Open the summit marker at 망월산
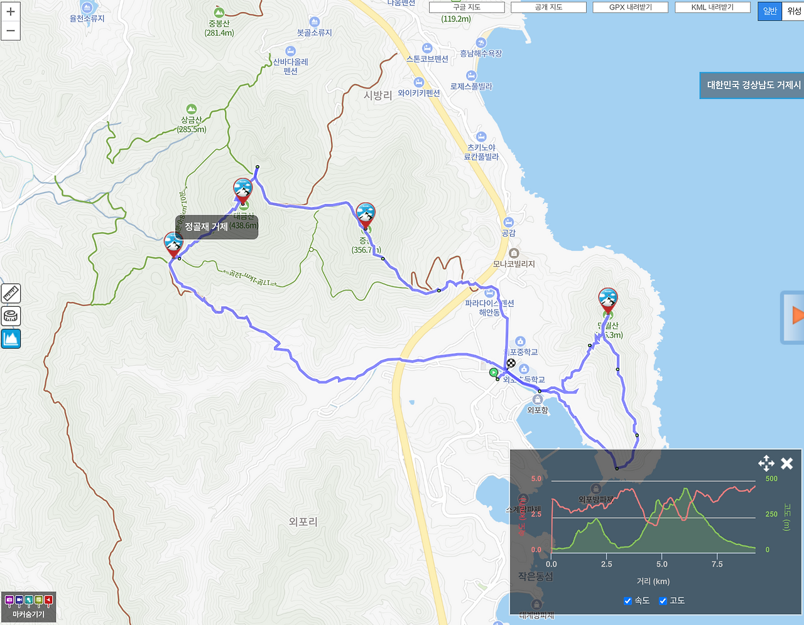Image resolution: width=804 pixels, height=625 pixels. pyautogui.click(x=607, y=301)
